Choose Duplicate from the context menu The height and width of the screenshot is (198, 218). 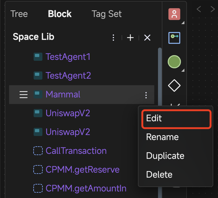(x=165, y=156)
